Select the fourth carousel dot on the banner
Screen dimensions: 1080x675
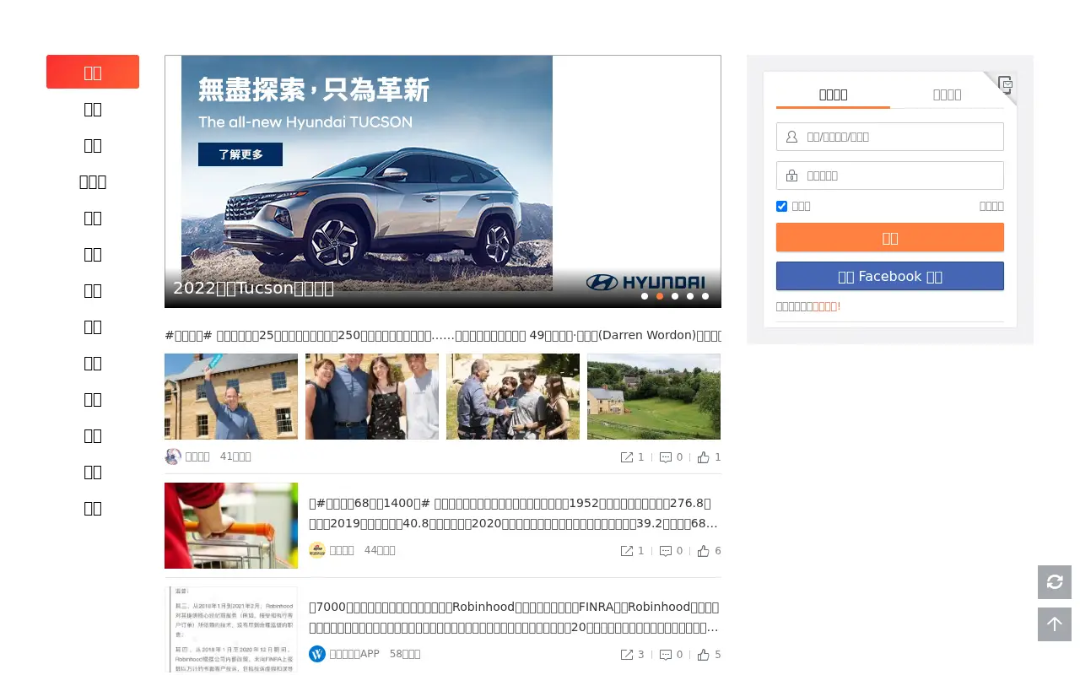click(x=690, y=296)
